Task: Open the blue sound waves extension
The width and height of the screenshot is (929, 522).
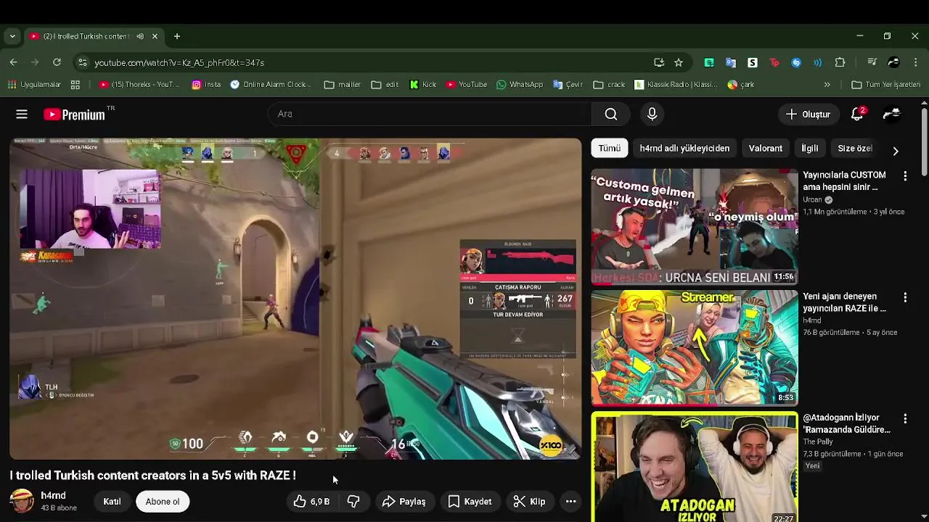Action: coord(818,62)
